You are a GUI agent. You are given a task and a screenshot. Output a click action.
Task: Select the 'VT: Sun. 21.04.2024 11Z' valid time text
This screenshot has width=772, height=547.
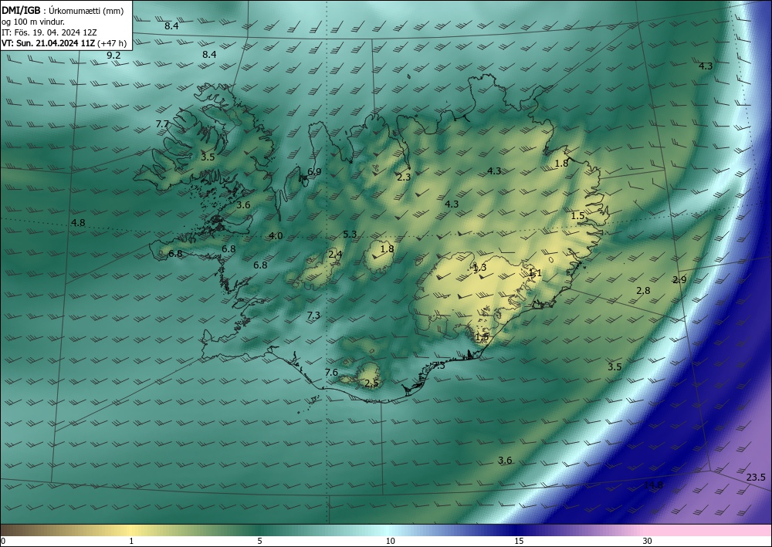48,43
